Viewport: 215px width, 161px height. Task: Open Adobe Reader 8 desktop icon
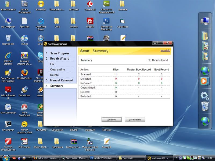coord(8,93)
